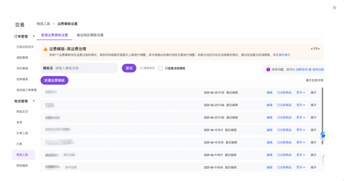Click the purple question mark help icon
Image resolution: width=344 pixels, height=181 pixels.
click(268, 70)
